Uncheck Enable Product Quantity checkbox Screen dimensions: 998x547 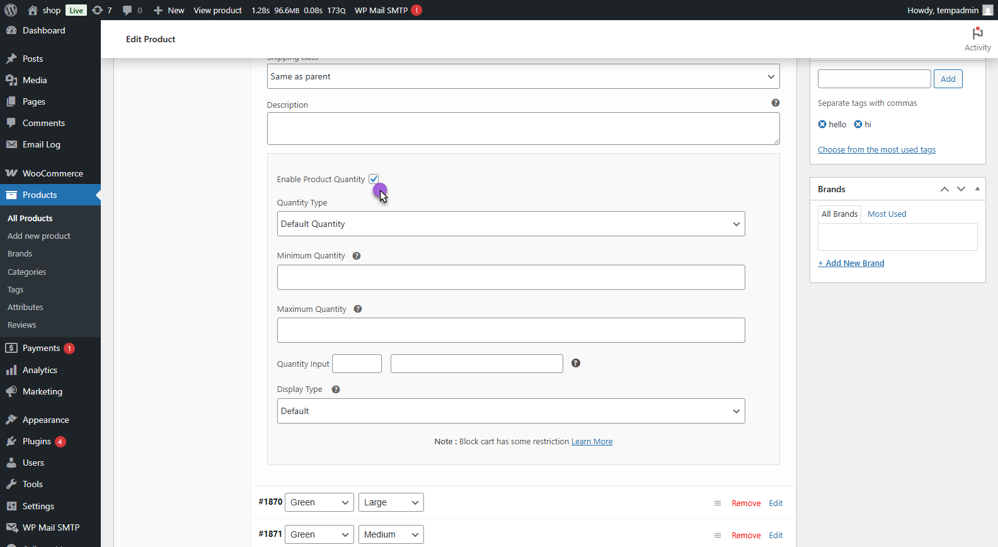click(374, 179)
